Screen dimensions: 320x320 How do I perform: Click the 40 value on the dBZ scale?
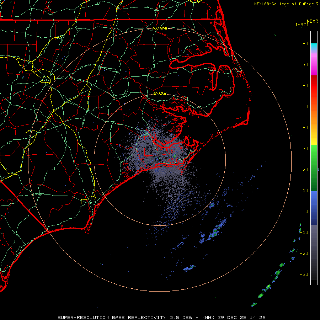pos(305,128)
